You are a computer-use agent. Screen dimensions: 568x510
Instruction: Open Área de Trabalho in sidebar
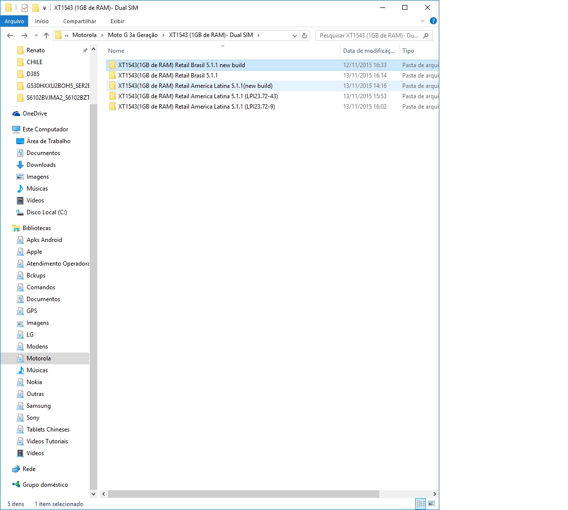click(x=48, y=141)
